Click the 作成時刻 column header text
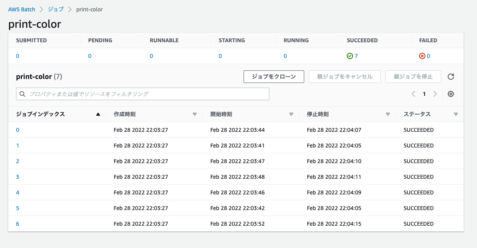Viewport: 477px width, 248px height. [125, 114]
